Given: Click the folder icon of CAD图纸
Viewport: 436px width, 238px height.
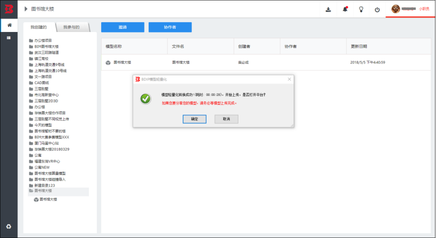Looking at the screenshot, I should click(31, 83).
